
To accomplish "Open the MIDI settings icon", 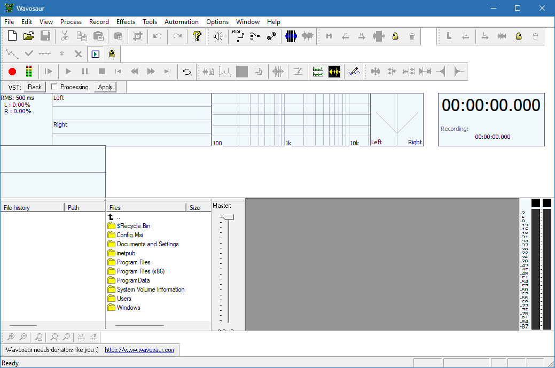I will point(238,36).
